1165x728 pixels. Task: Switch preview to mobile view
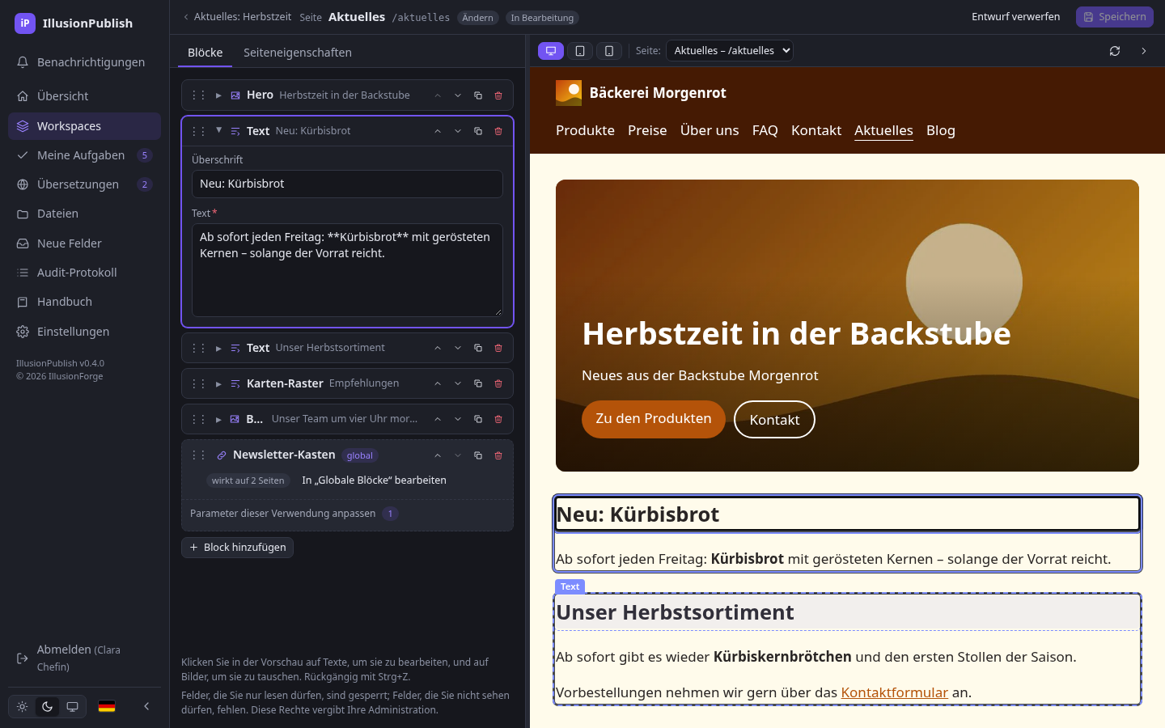(x=609, y=51)
